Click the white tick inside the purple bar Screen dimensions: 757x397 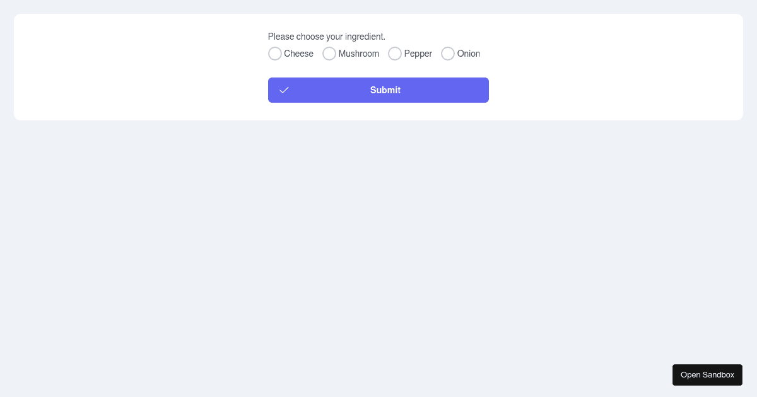(x=284, y=90)
